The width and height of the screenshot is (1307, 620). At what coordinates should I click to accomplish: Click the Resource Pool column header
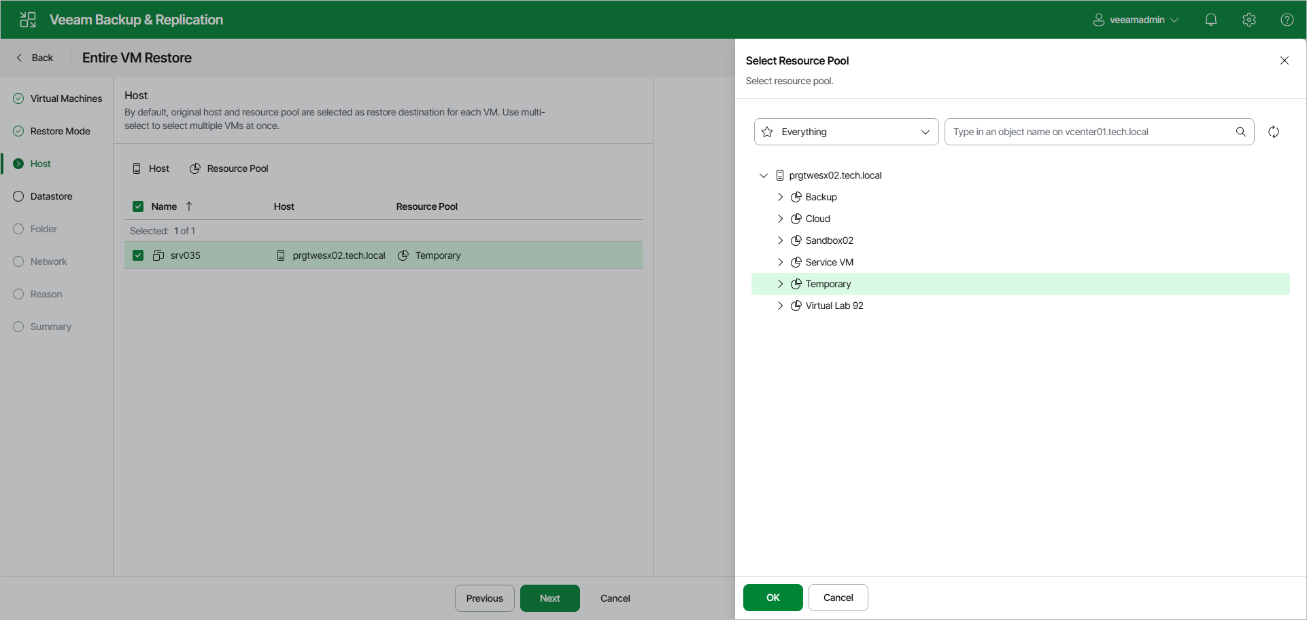click(427, 206)
